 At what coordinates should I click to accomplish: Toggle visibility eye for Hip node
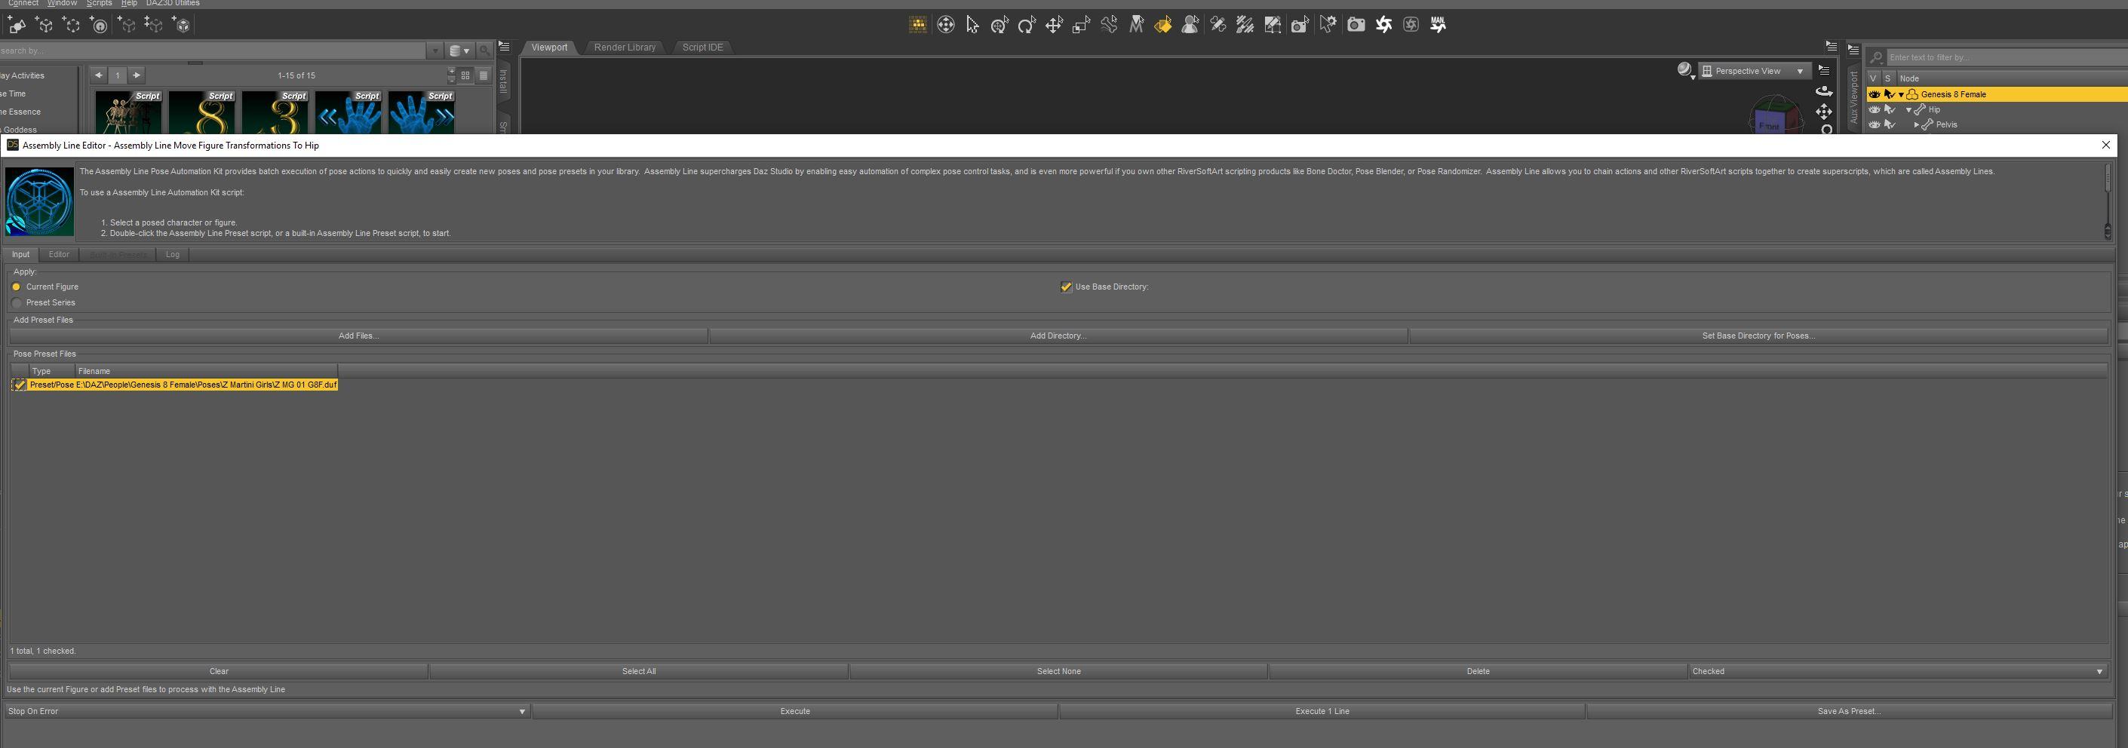1875,110
